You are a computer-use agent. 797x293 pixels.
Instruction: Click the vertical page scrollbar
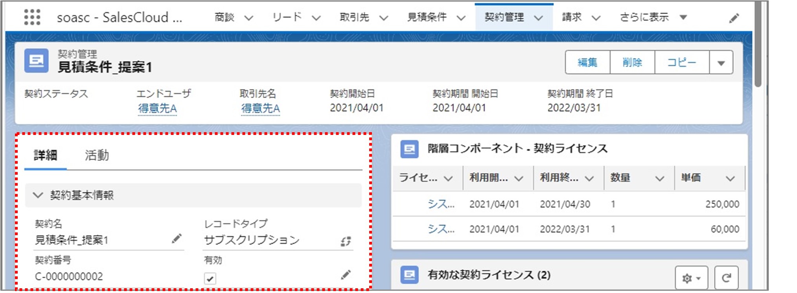click(758, 43)
